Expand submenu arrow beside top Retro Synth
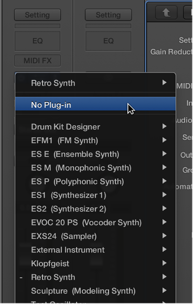Screen dimensions: 193x304 pos(164,83)
